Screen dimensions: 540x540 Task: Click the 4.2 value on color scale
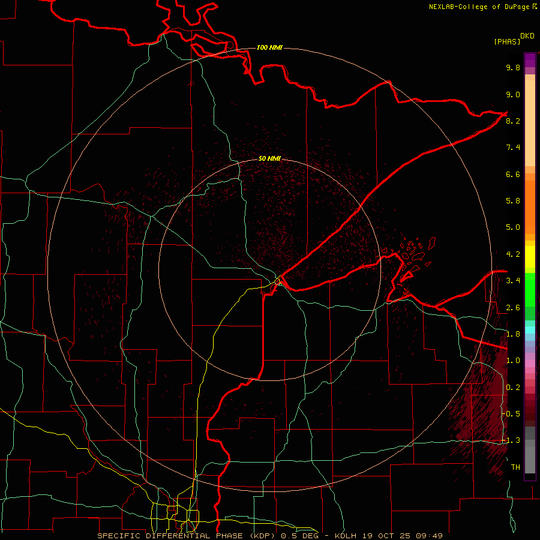coord(513,254)
